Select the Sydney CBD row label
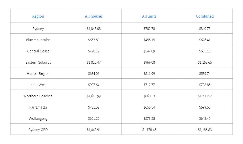This screenshot has width=243, height=144. (38, 130)
